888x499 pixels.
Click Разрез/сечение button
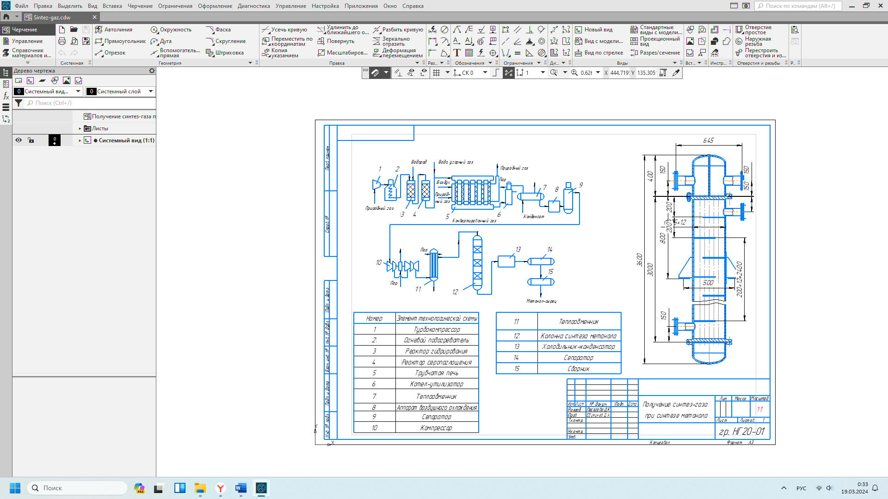click(x=655, y=53)
